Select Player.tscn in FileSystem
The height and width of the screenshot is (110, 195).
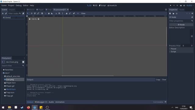coord(11,83)
